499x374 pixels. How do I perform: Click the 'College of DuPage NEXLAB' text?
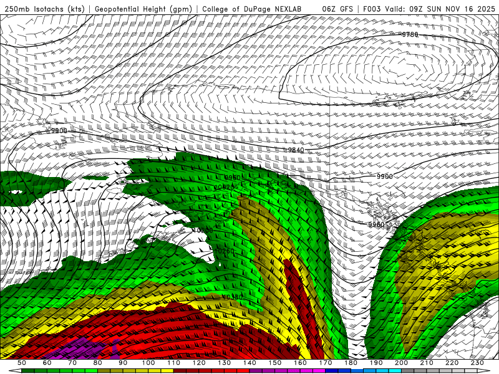click(252, 9)
